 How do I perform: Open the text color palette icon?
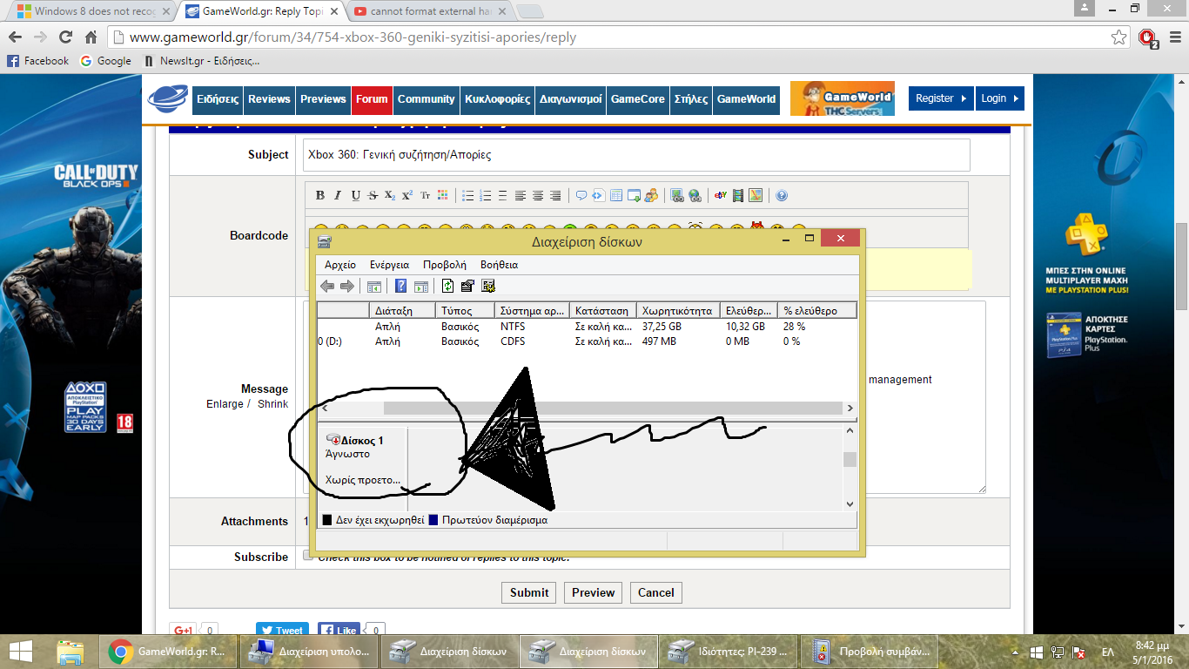(x=442, y=196)
